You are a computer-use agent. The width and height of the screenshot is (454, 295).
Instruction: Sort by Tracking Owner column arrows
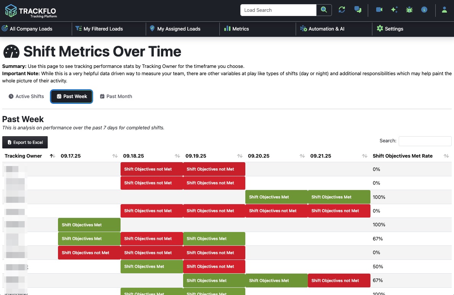point(52,156)
